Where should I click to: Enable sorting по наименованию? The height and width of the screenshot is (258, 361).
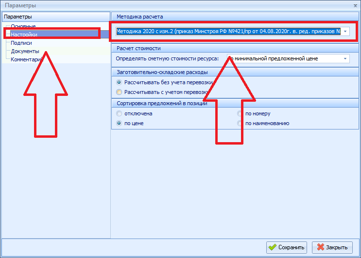(240, 123)
